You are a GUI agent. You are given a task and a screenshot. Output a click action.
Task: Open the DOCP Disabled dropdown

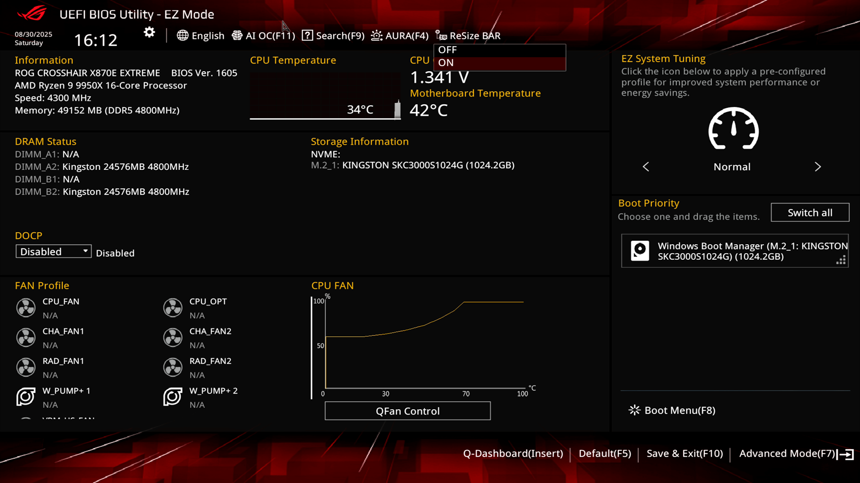tap(53, 251)
